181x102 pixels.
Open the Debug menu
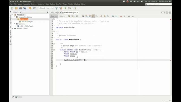(x=52, y=4)
